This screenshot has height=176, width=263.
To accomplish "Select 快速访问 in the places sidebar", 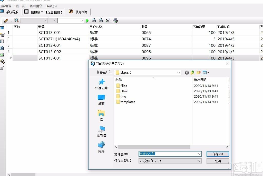I will point(101,84).
